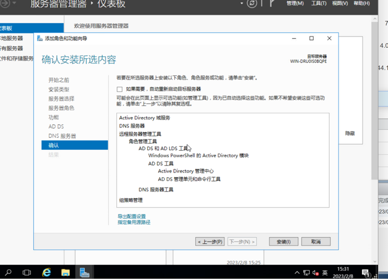This screenshot has height=279, width=388.
Task: Click the taskbar clock showing 15:31
Action: click(343, 269)
